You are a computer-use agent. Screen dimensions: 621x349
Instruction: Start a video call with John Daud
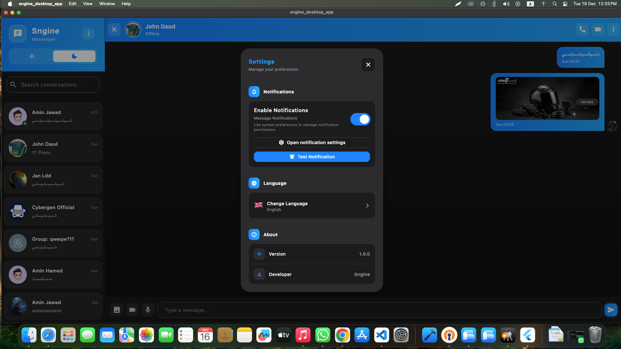[x=598, y=29]
